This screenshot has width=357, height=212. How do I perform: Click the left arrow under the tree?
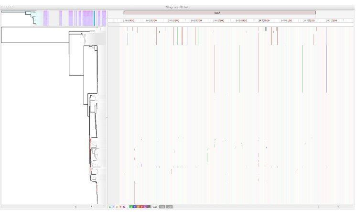tap(76, 207)
